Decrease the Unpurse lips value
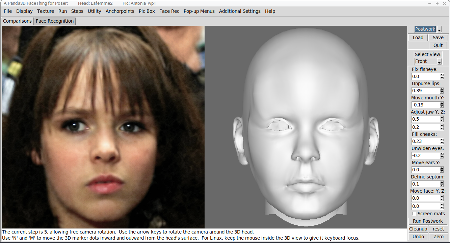Viewport: 450px width, 243px height. coord(442,92)
